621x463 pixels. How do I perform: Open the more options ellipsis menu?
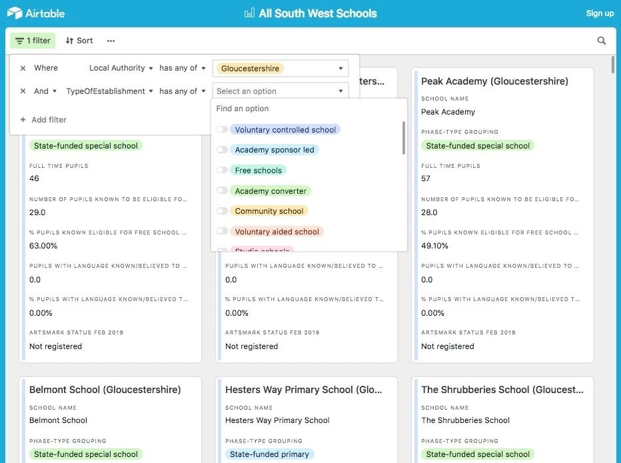(x=111, y=41)
